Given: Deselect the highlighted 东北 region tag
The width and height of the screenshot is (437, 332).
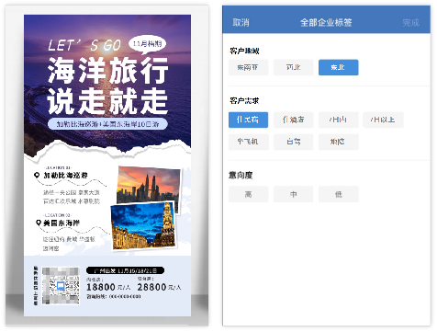Looking at the screenshot, I should pyautogui.click(x=338, y=67).
